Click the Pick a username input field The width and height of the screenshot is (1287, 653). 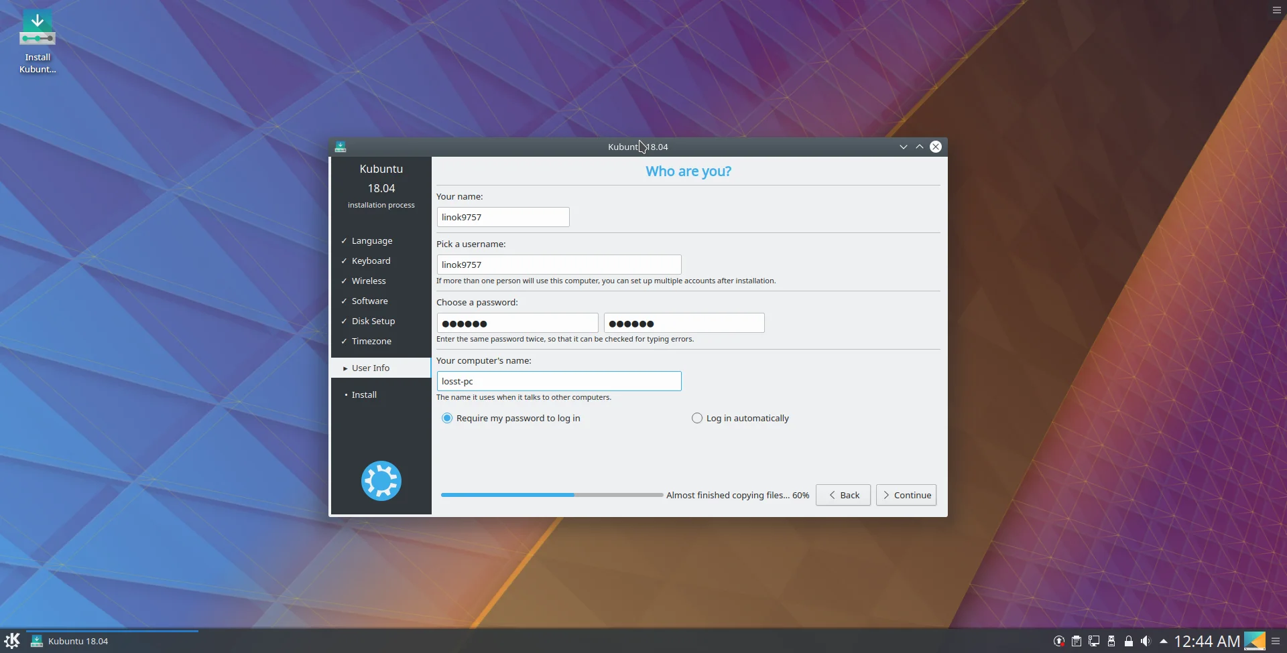559,265
